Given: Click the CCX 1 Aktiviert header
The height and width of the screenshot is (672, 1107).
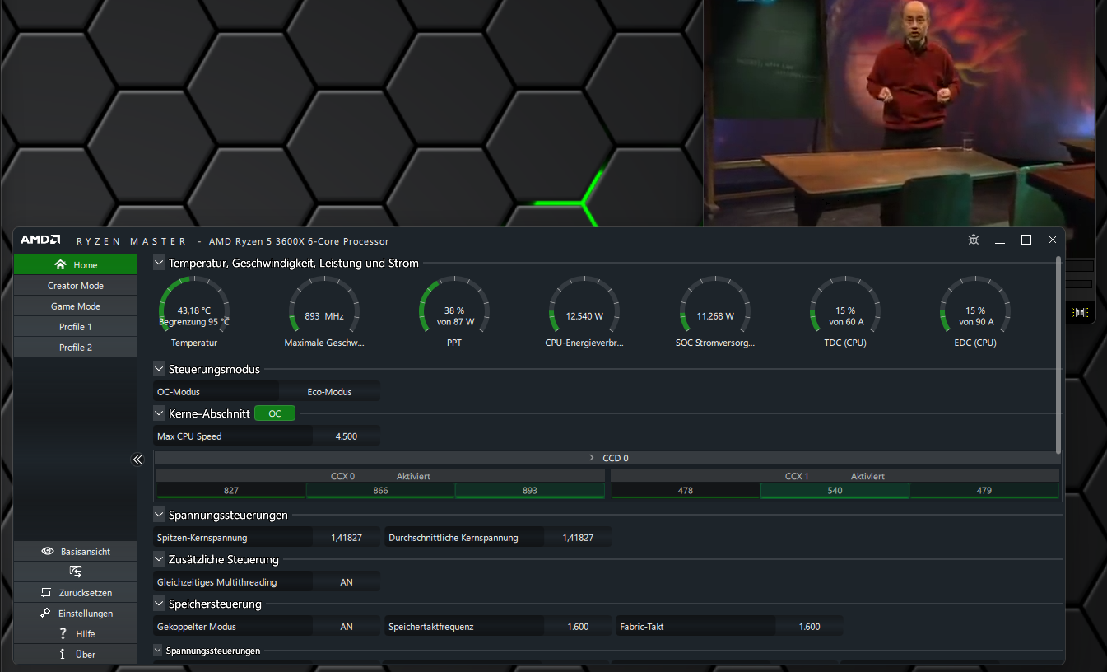Looking at the screenshot, I should [835, 476].
